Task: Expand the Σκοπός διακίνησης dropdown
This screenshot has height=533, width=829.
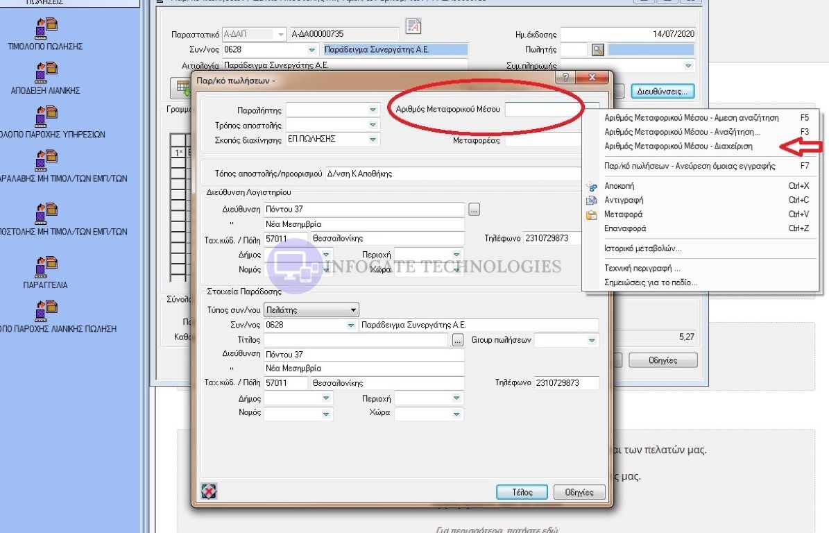Action: 373,139
